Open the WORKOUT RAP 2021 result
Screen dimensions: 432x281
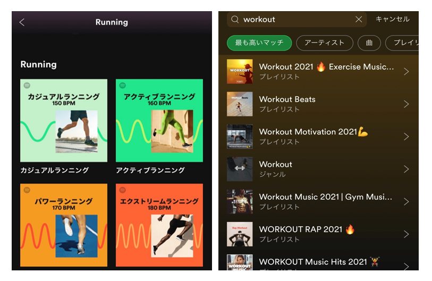tap(318, 234)
